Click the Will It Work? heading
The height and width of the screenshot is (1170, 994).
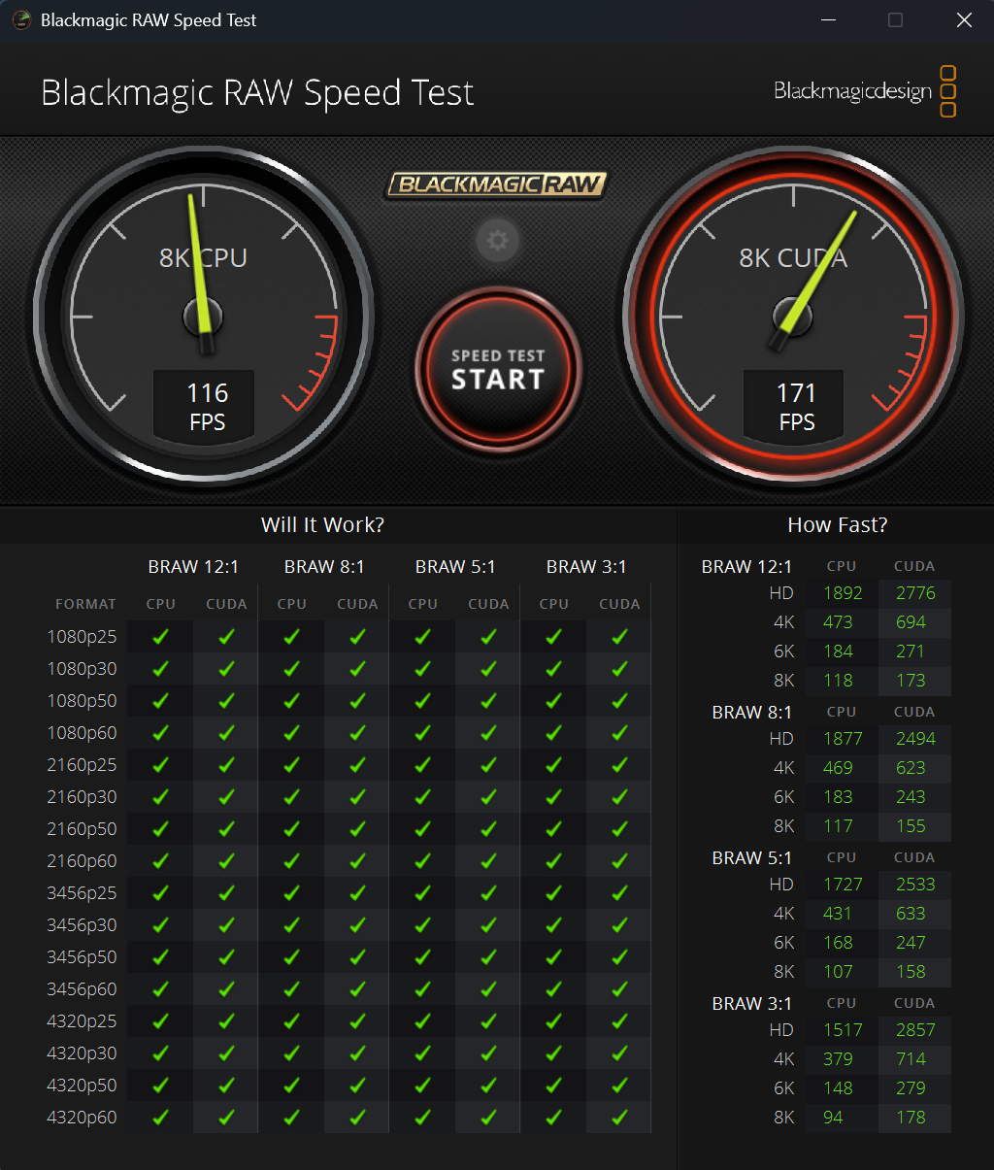tap(322, 525)
